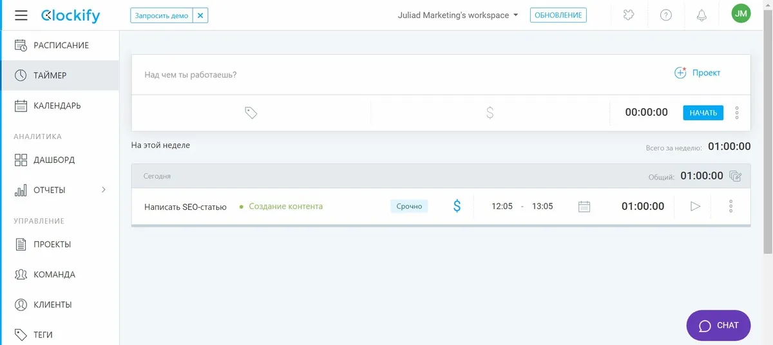Click the help question mark icon
773x345 pixels.
coord(666,15)
